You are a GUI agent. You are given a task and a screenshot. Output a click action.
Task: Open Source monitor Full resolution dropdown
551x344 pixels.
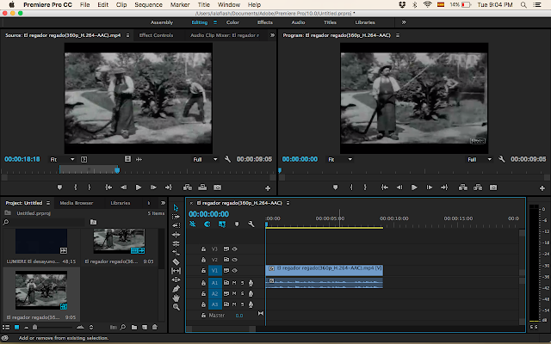click(x=205, y=159)
